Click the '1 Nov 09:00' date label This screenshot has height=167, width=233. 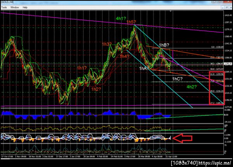21,156
